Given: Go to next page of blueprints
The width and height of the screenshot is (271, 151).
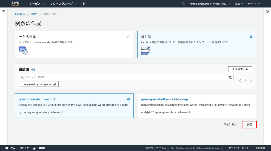Looking at the screenshot, I should [251, 80].
